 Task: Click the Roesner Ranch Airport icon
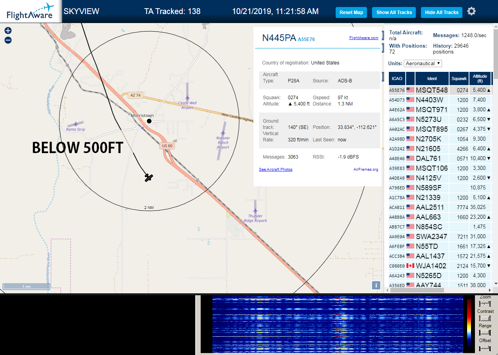point(223,132)
